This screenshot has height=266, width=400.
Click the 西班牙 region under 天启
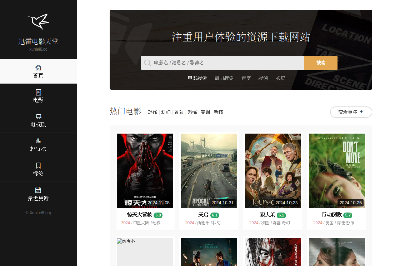(x=203, y=223)
